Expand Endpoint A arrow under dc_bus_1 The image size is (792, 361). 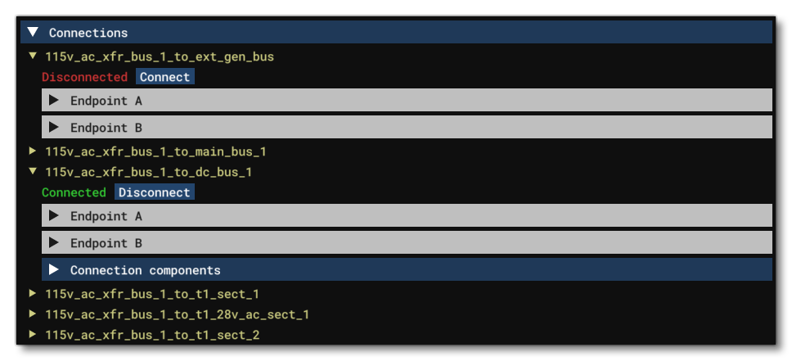54,216
